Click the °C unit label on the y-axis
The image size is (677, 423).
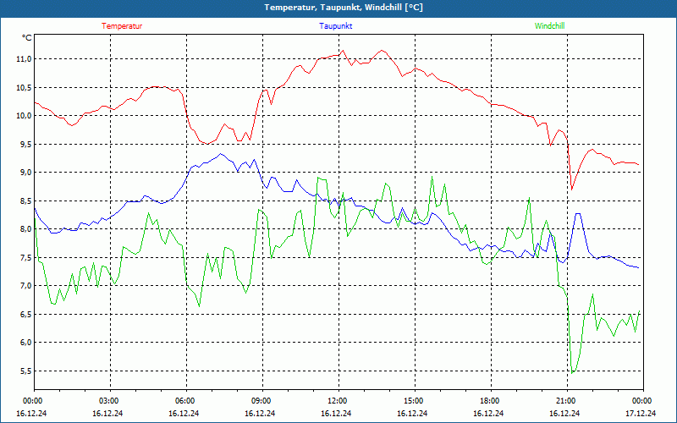tap(27, 38)
